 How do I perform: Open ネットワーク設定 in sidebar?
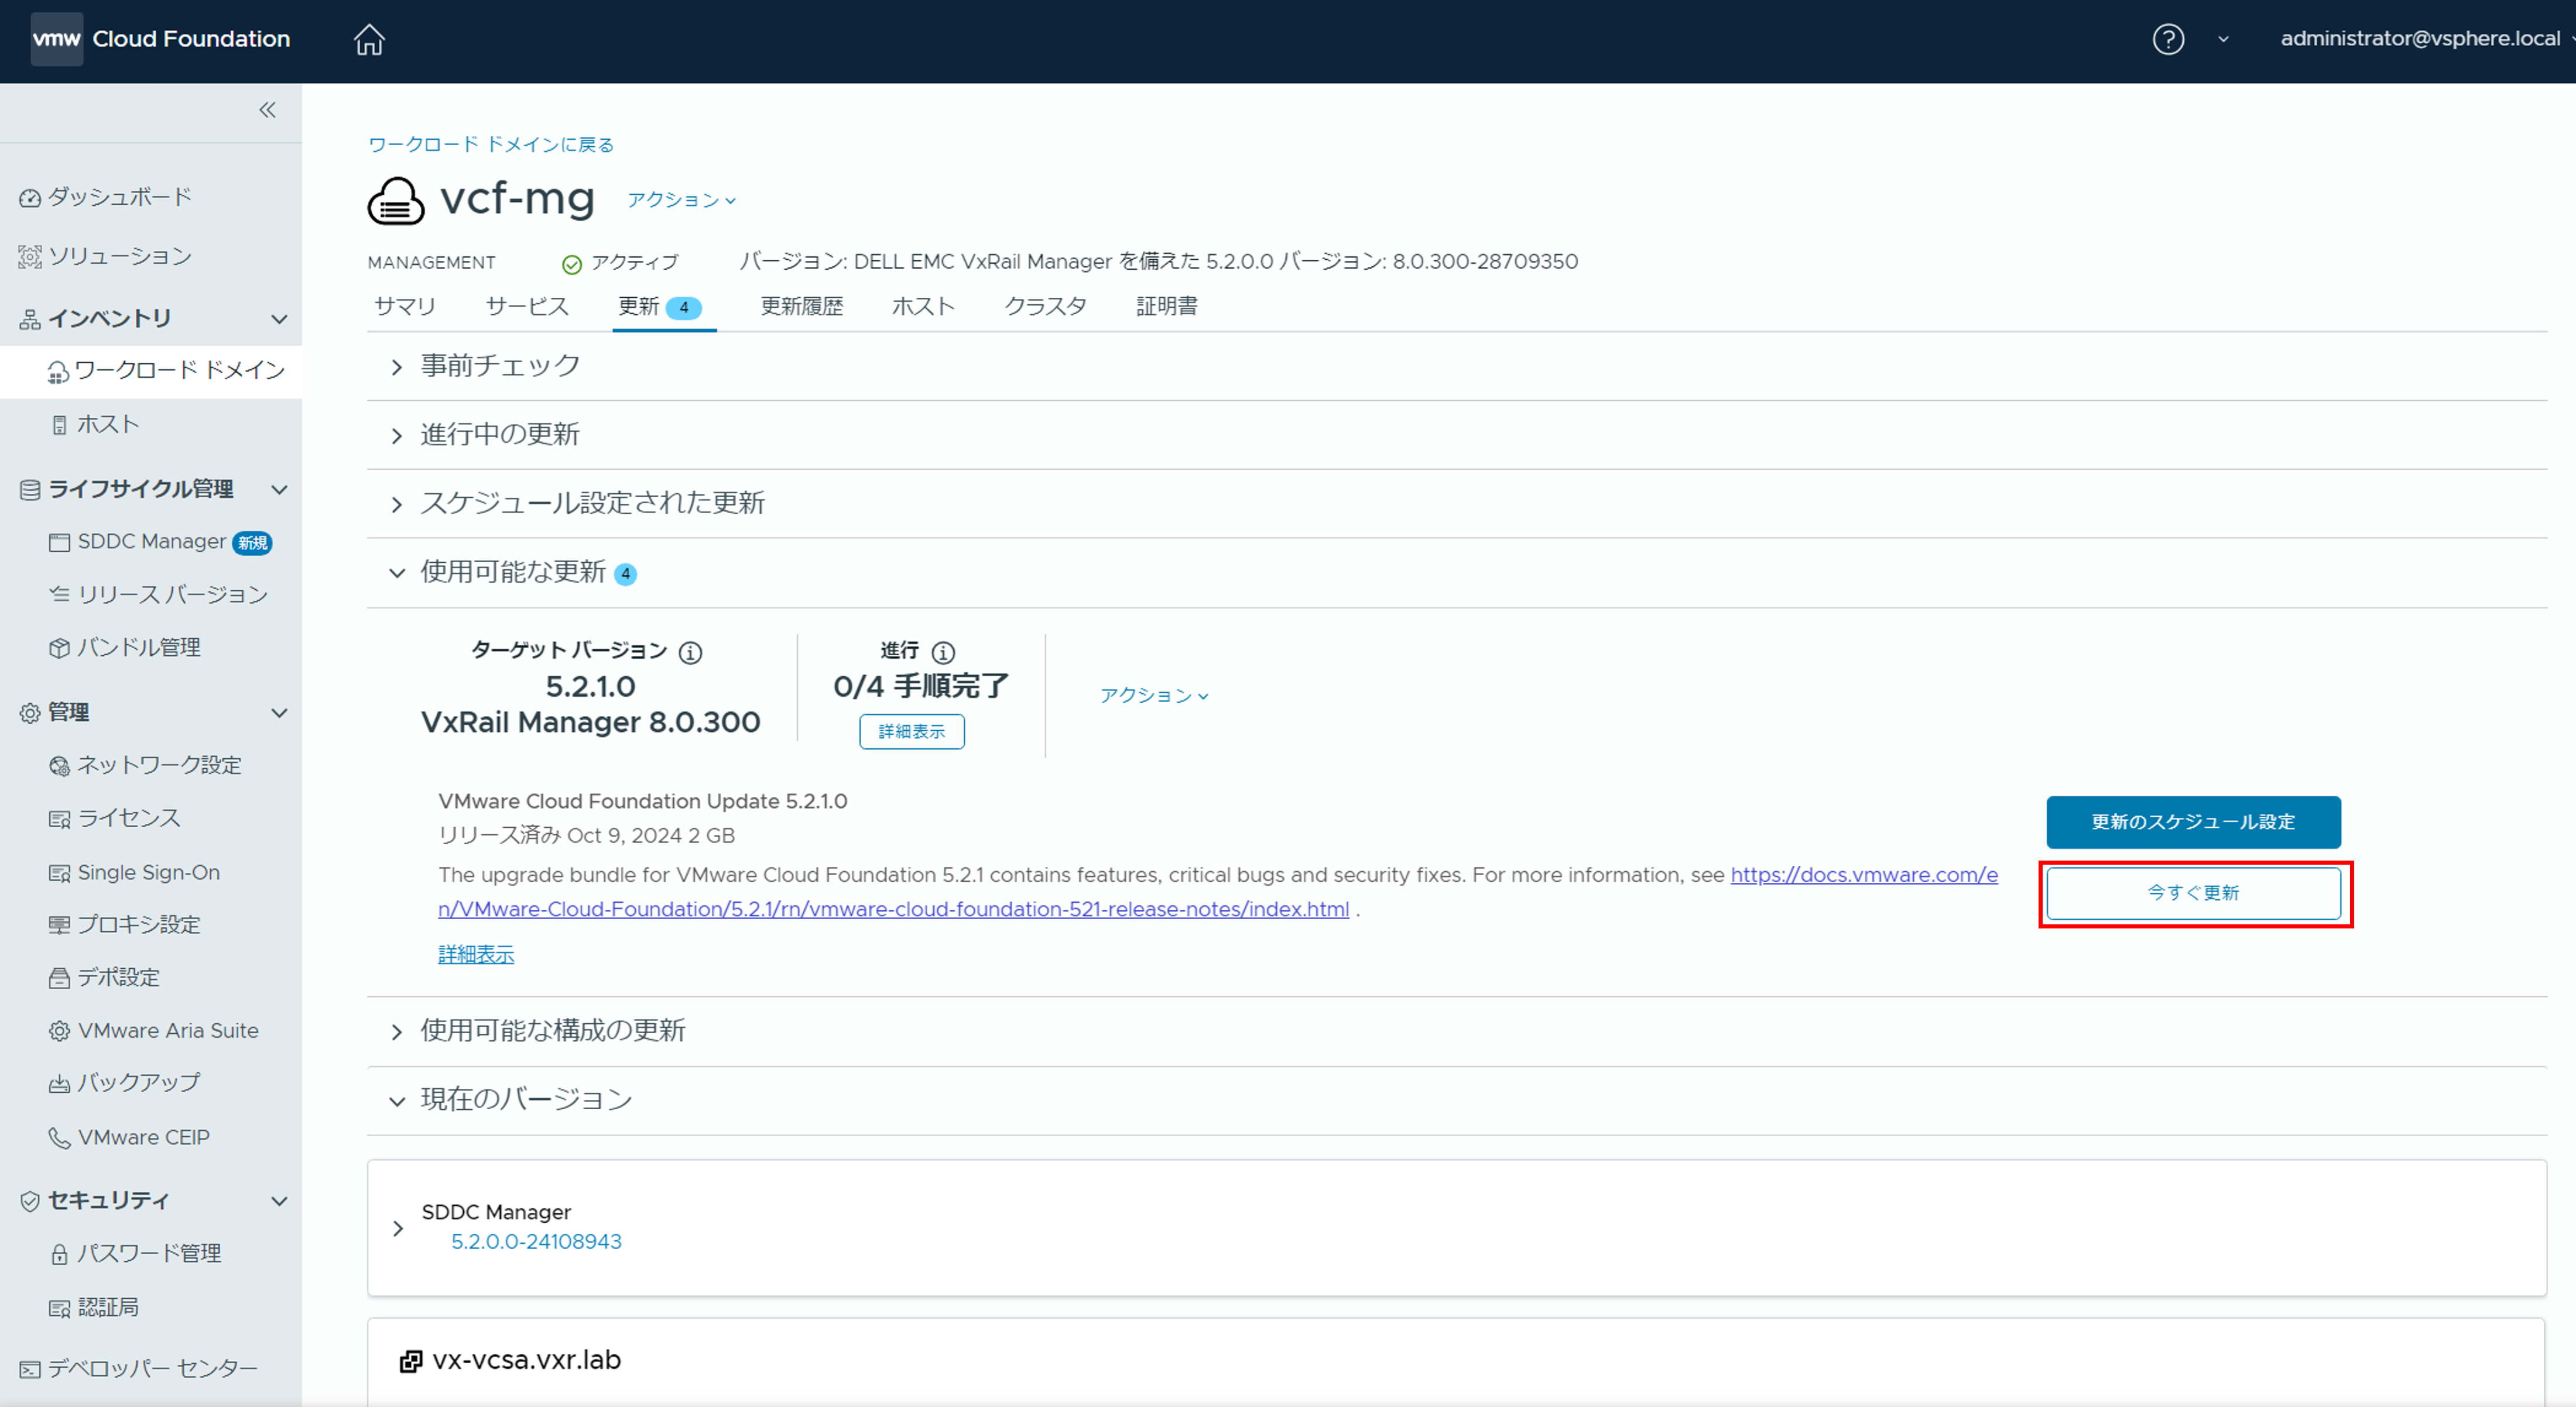pyautogui.click(x=145, y=765)
